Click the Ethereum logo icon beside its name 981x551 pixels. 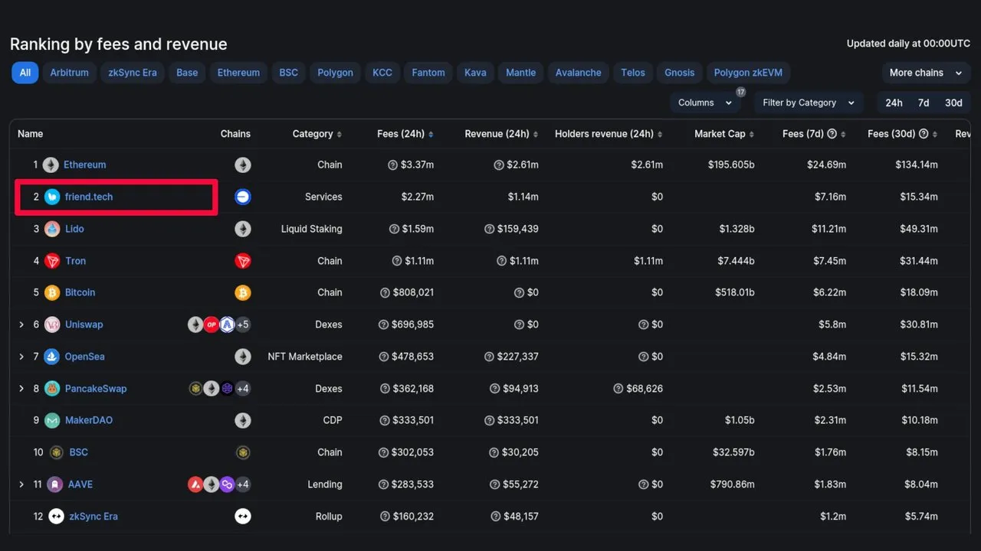[x=51, y=165]
